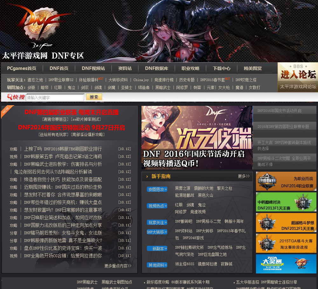Focus the 请输入关键字 search field
Viewport: 318px width, 289px height.
click(55, 98)
